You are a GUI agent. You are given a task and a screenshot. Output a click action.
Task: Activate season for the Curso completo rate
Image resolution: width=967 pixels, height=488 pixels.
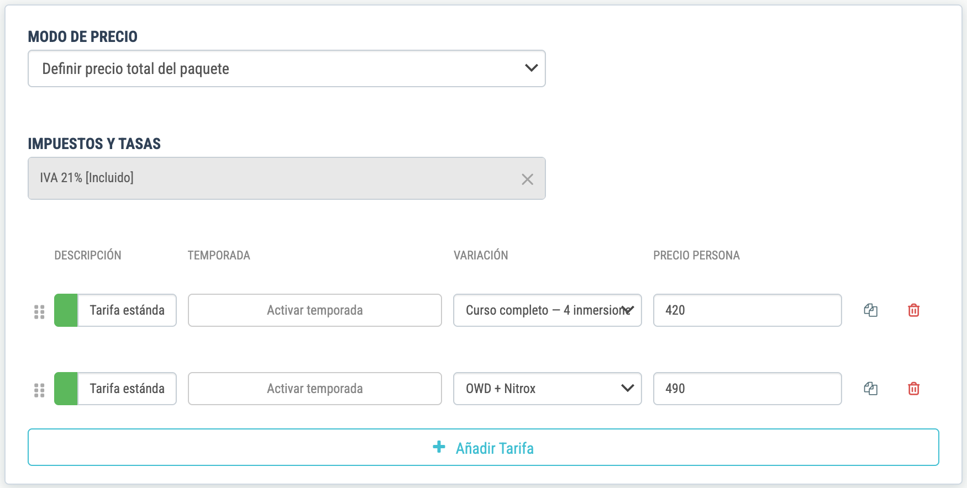coord(315,310)
